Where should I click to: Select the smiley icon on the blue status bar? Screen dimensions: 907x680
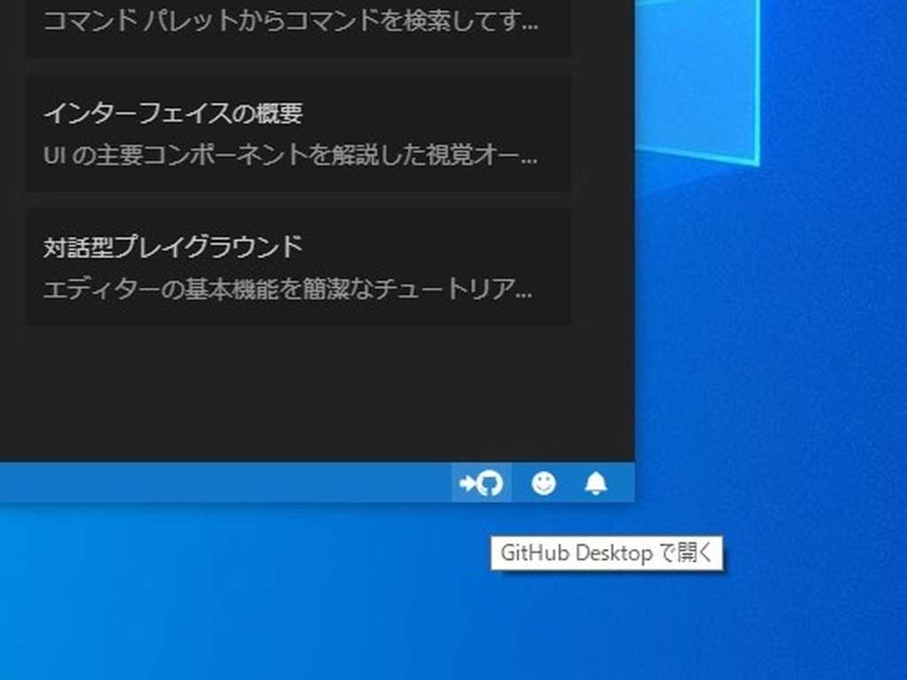[x=543, y=483]
